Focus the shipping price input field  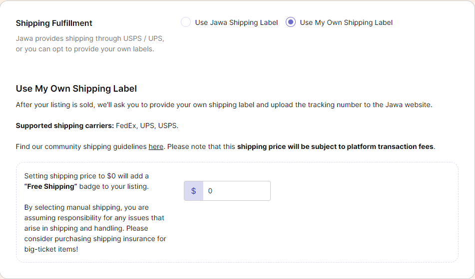(x=237, y=191)
